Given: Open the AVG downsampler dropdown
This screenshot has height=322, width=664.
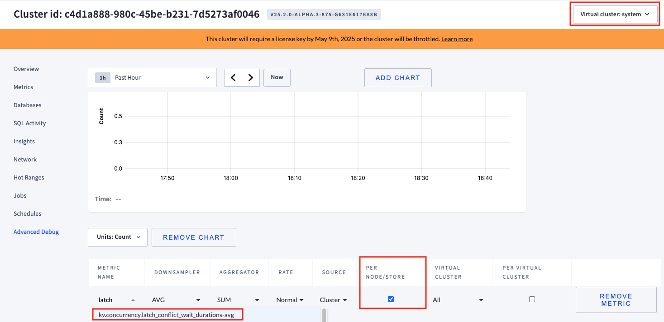Looking at the screenshot, I should (x=177, y=300).
